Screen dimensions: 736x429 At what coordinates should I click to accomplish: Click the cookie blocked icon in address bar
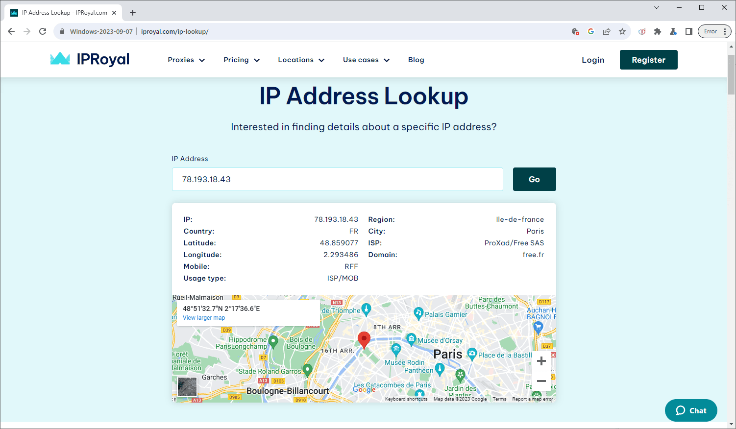point(575,31)
